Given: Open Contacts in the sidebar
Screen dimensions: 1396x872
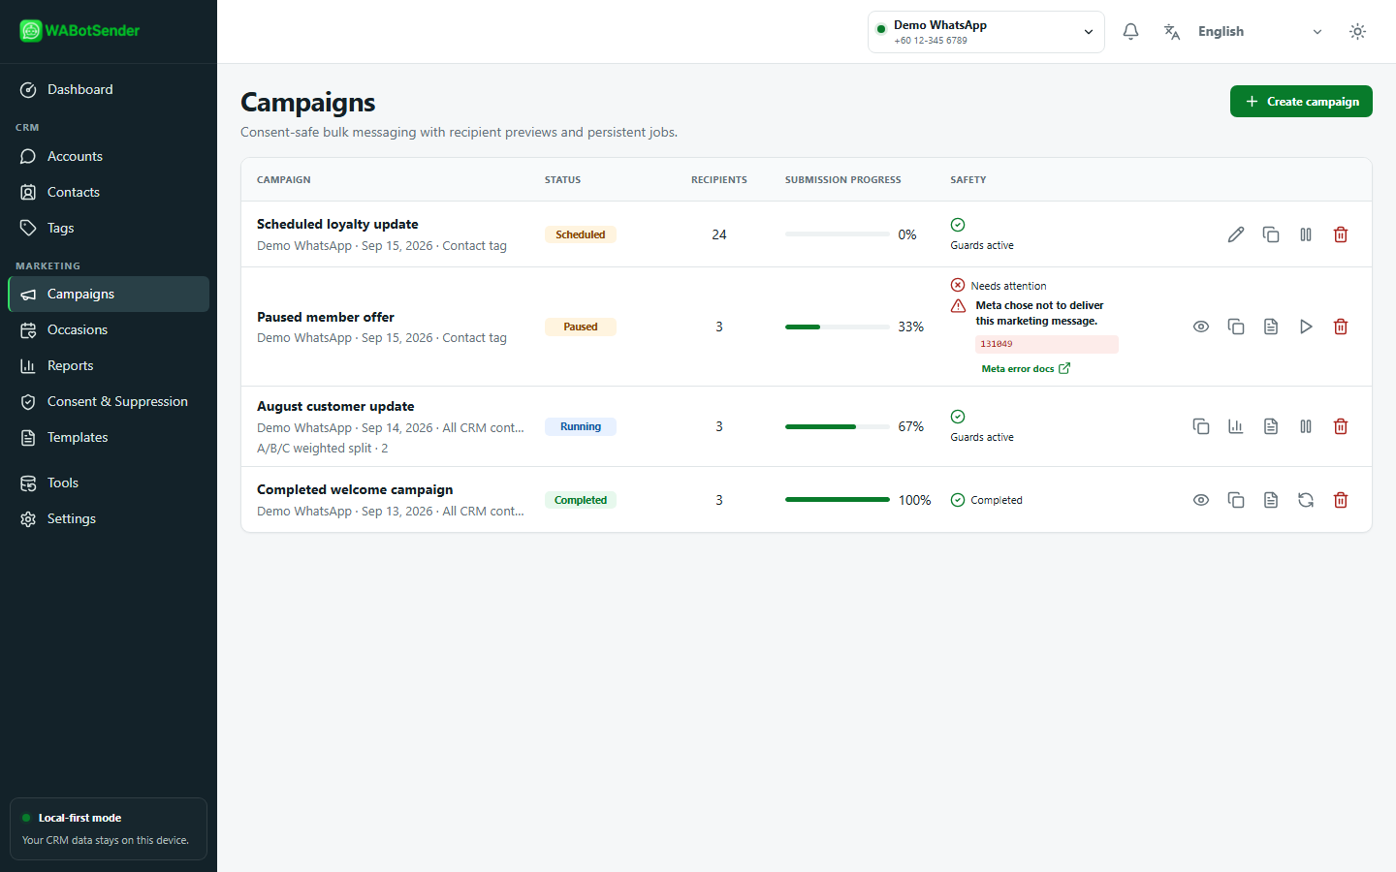Looking at the screenshot, I should click(109, 192).
